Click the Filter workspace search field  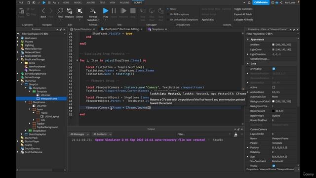[x=43, y=34]
